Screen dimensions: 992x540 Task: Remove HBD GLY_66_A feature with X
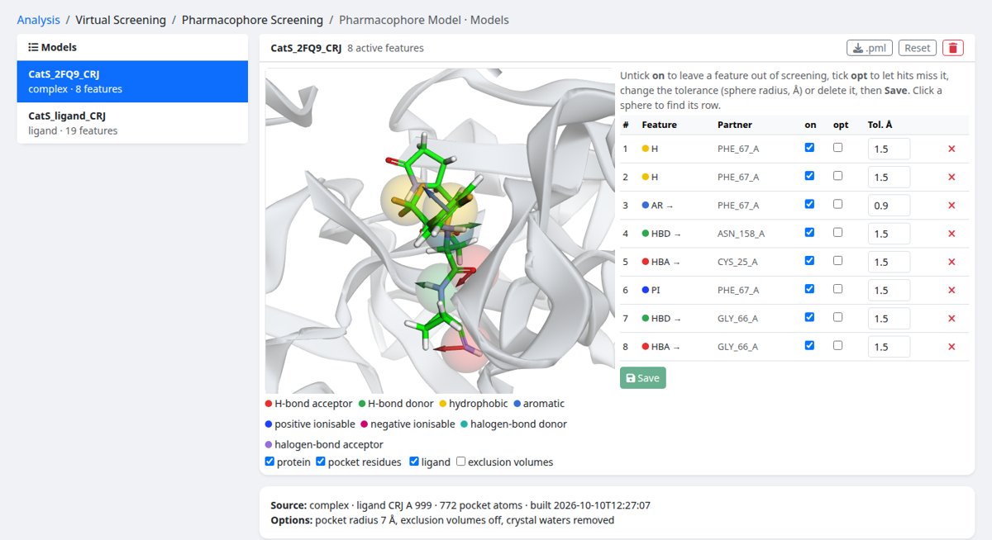point(951,318)
